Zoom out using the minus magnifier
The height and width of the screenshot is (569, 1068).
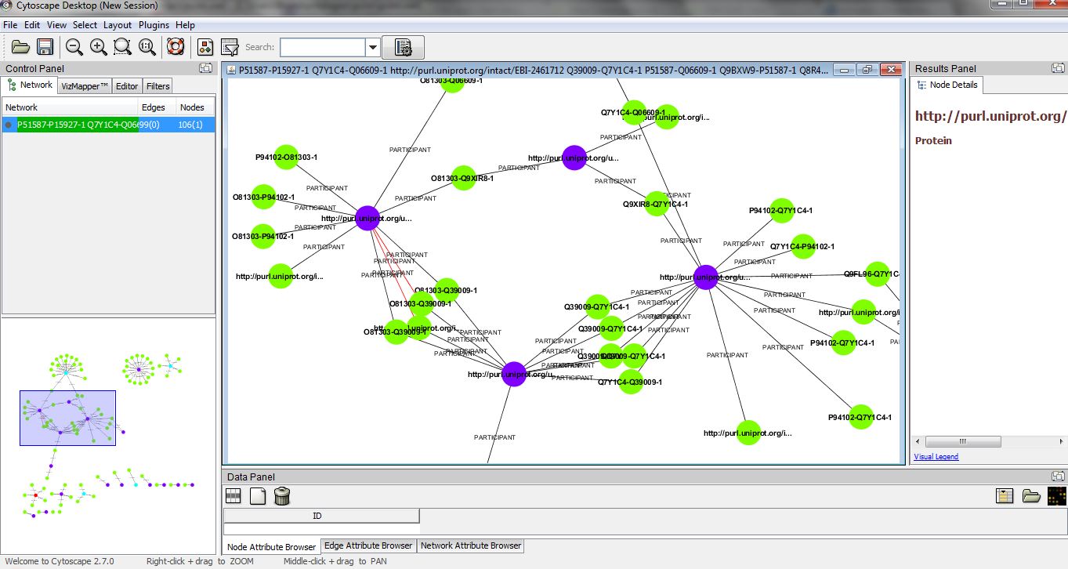click(x=74, y=47)
